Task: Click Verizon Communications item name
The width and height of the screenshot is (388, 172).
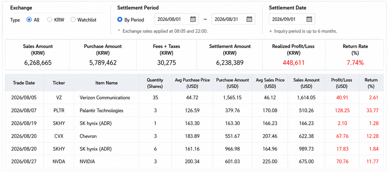Action: pos(105,98)
